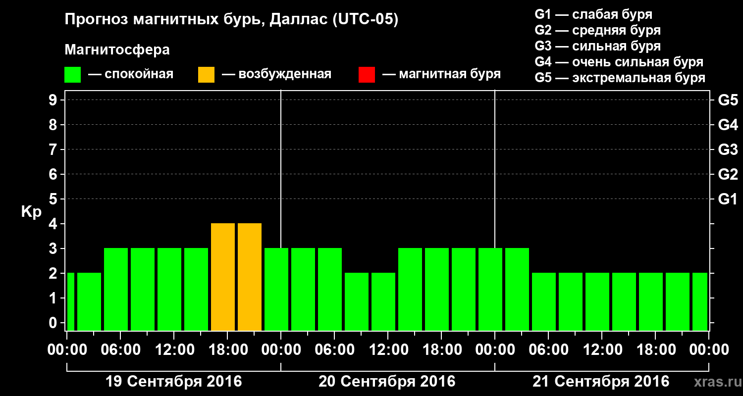
Task: Click the '20 Сентября 2016' date label
Action: click(x=387, y=382)
